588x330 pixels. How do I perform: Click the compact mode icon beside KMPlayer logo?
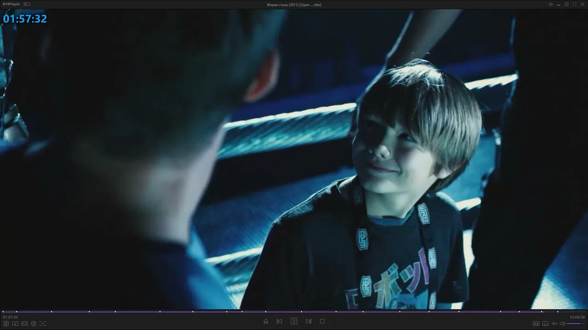coord(27,4)
